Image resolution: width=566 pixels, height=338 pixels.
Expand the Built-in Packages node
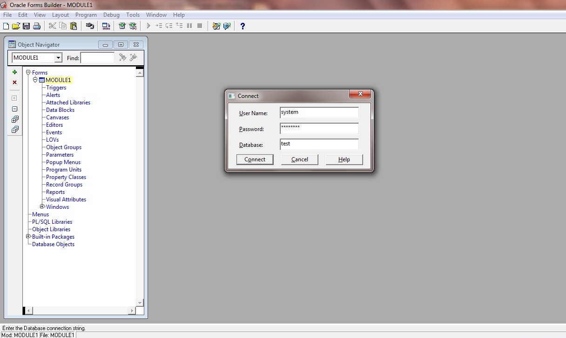(28, 236)
